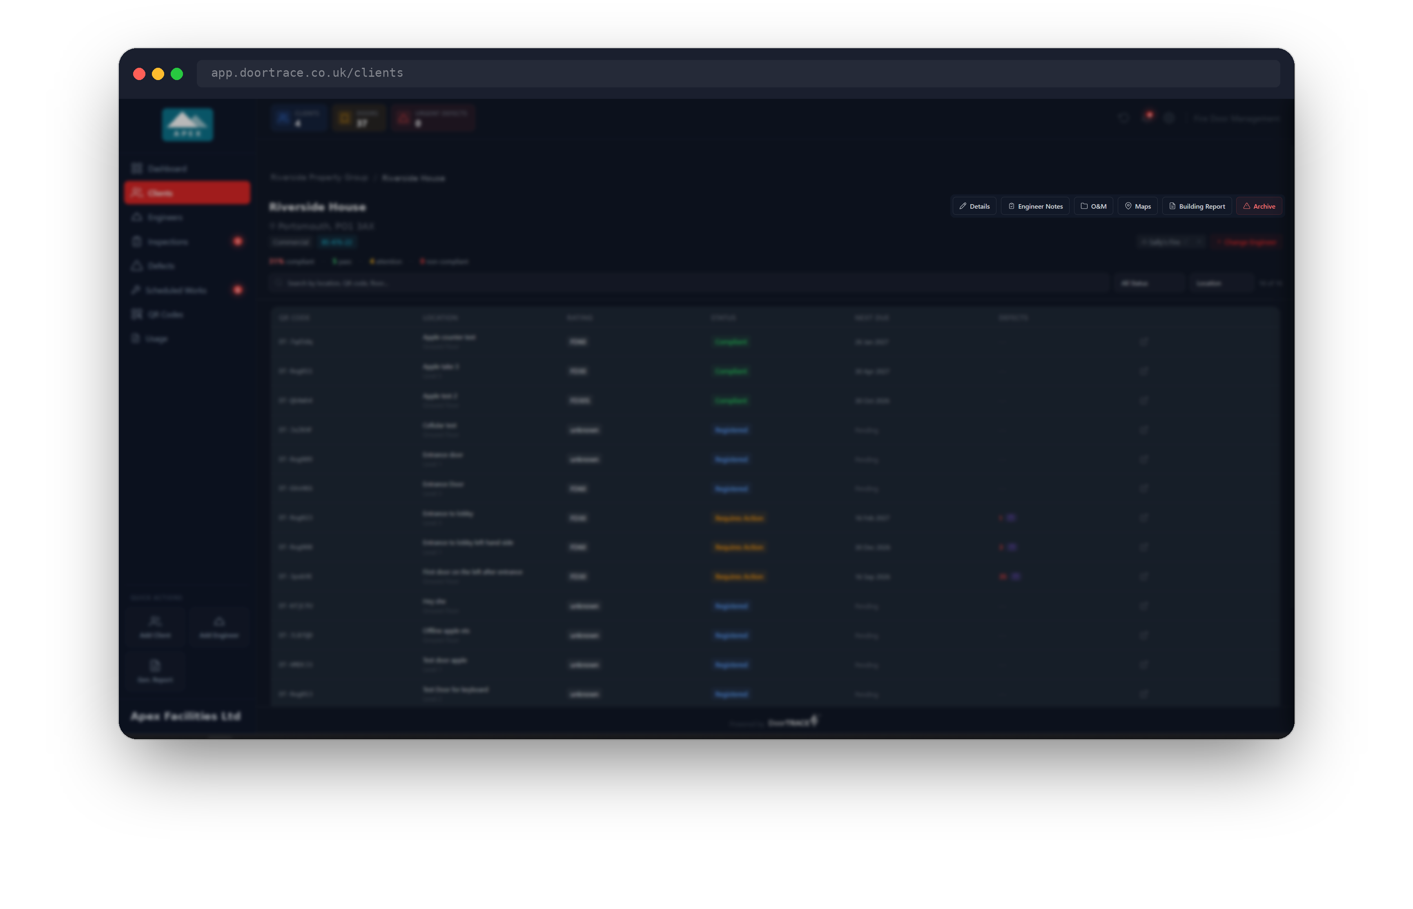Open the Details editor button
Screen dimensions: 1413x909
(x=974, y=206)
